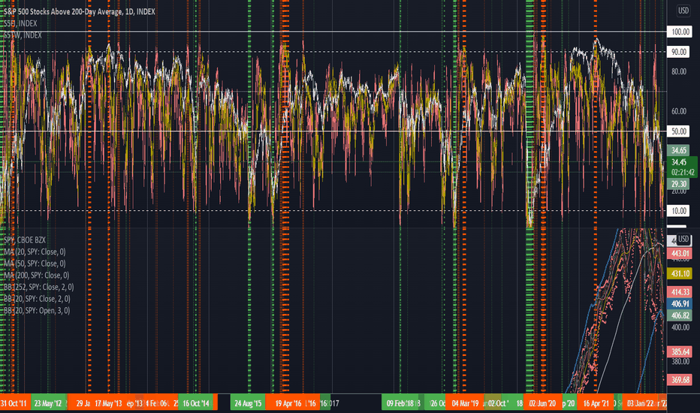Click the 34.65 value label
The width and height of the screenshot is (700, 413).
(x=678, y=150)
